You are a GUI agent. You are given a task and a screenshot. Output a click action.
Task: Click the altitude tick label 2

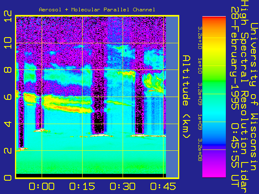[8, 150]
